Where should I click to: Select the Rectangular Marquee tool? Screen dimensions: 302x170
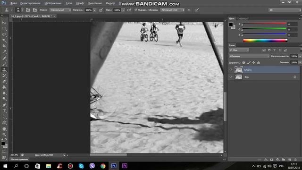[4, 29]
